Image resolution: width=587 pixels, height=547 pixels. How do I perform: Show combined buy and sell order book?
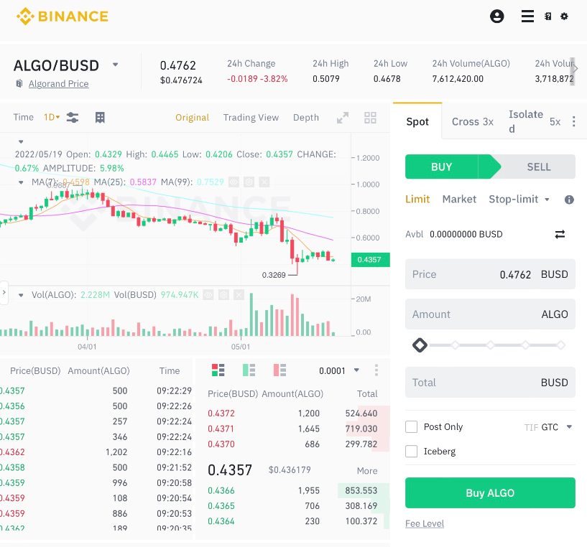pos(218,370)
